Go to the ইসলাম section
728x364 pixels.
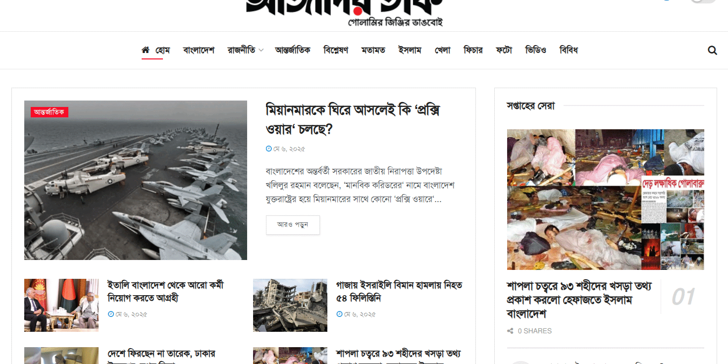(410, 50)
